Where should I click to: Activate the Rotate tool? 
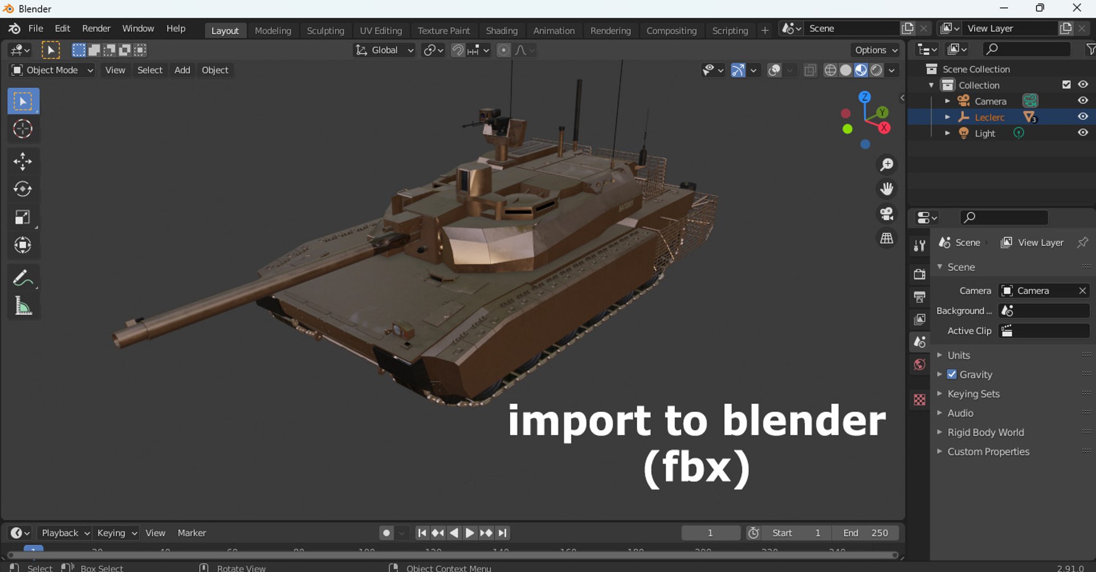tap(23, 189)
